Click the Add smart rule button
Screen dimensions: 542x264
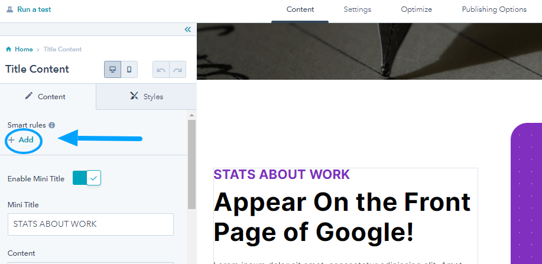click(21, 139)
